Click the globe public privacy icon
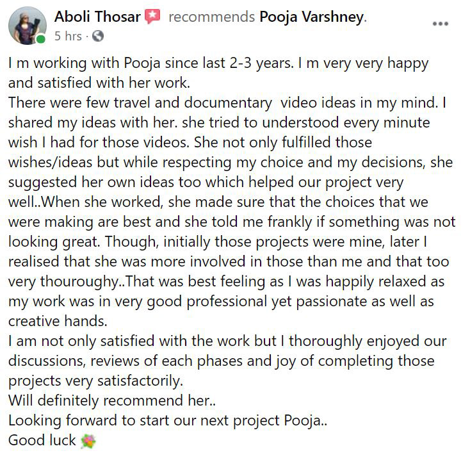The width and height of the screenshot is (470, 460). 98,36
